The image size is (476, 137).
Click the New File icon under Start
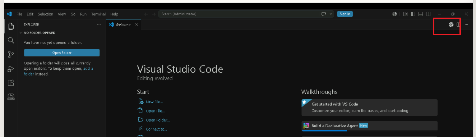[x=141, y=102]
